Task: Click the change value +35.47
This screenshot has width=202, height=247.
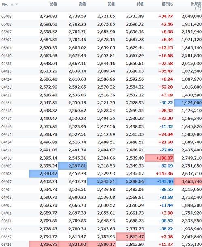Action: tap(165, 71)
